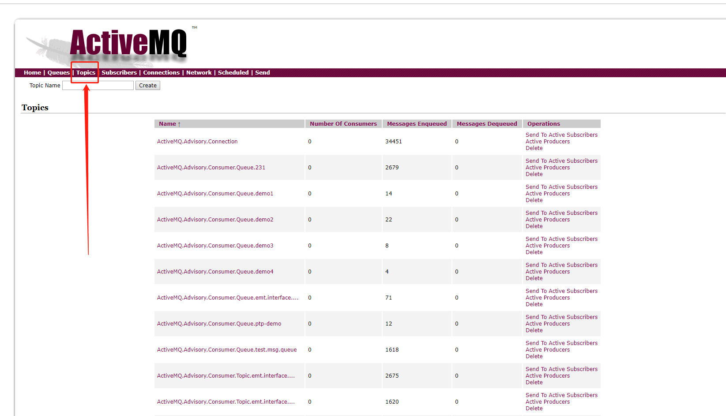726x416 pixels.
Task: Open the Subscribers page
Action: 119,72
